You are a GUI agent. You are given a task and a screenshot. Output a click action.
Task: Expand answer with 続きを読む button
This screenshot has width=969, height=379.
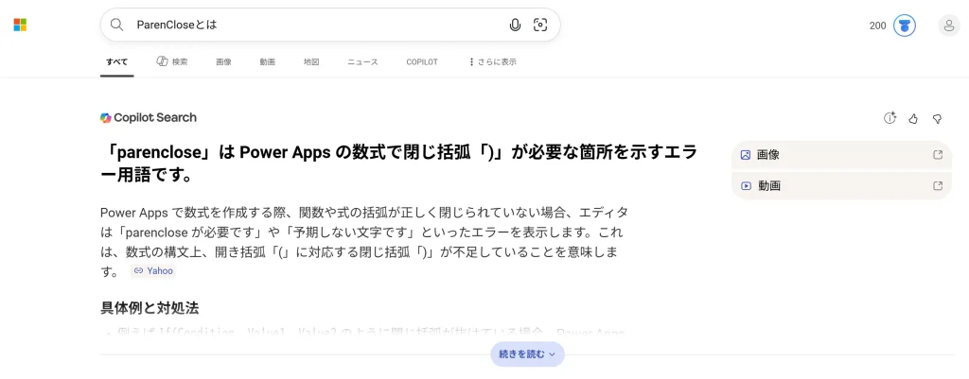pos(527,354)
